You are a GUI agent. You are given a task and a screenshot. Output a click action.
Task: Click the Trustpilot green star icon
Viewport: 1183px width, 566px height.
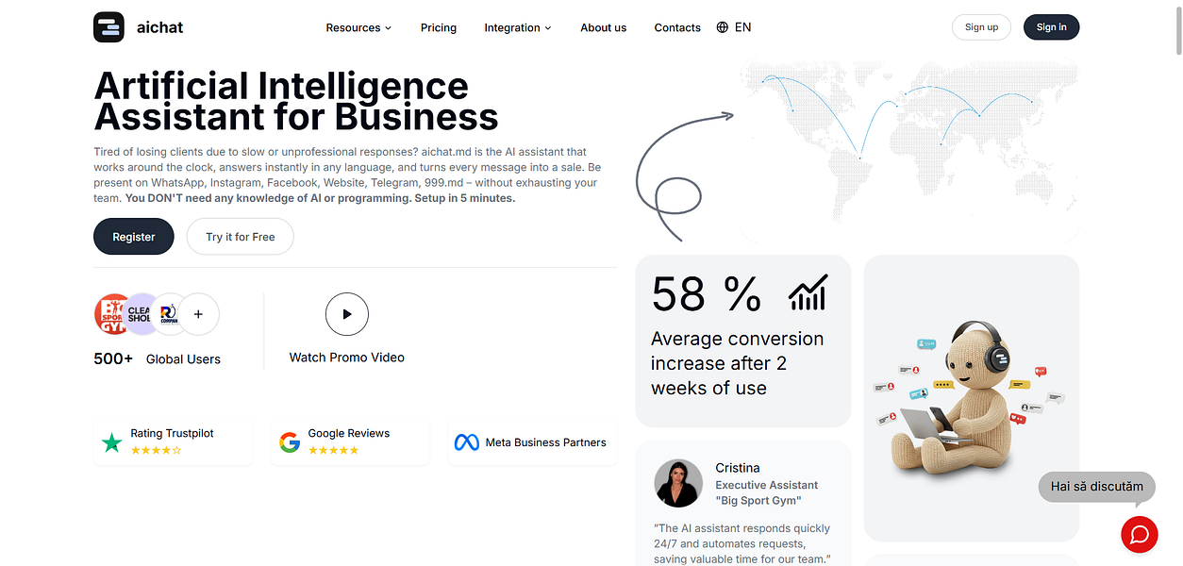tap(112, 442)
